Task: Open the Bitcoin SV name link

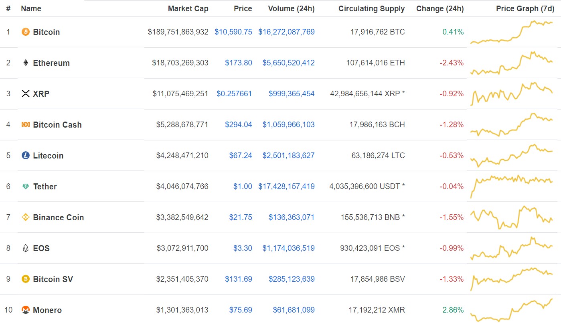Action: pos(53,279)
